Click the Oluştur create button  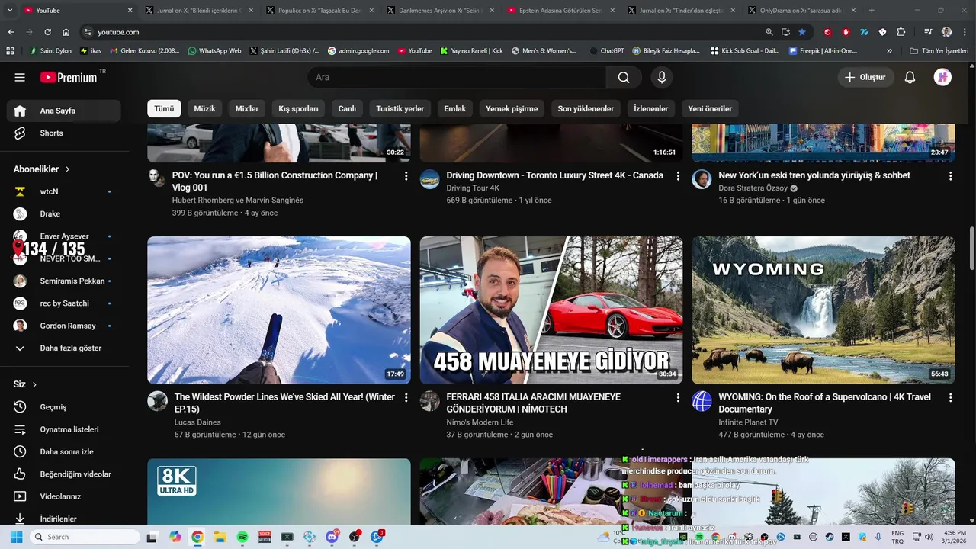[865, 77]
